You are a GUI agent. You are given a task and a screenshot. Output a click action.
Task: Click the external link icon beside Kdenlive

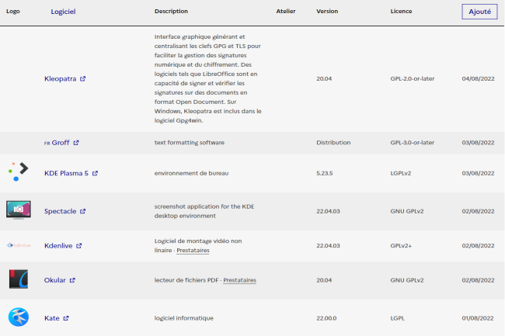[79, 246]
